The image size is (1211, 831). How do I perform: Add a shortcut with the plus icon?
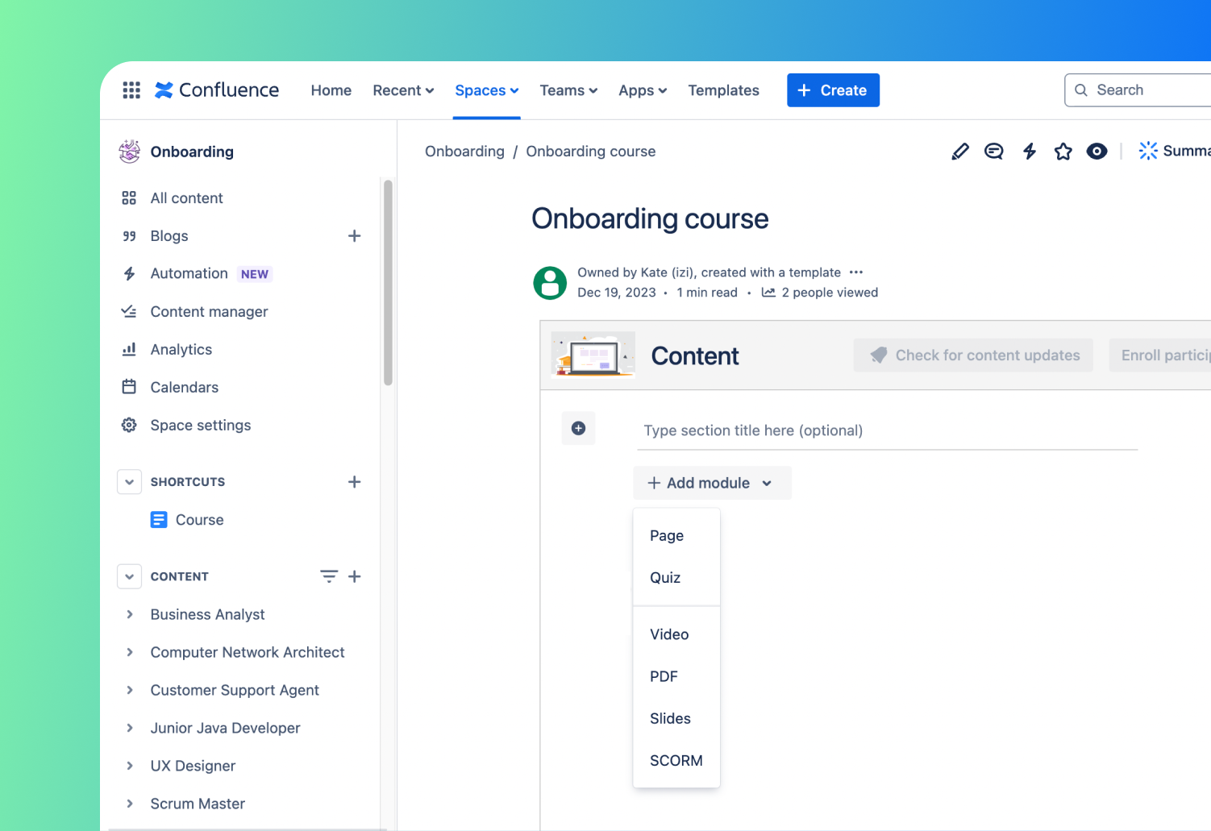coord(354,482)
